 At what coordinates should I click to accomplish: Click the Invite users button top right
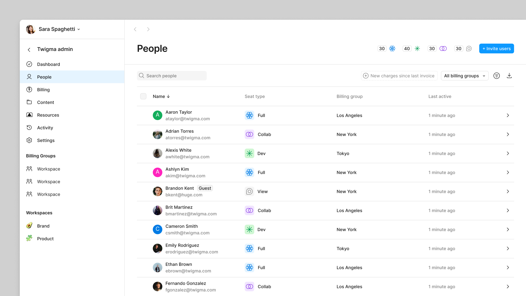coord(496,49)
